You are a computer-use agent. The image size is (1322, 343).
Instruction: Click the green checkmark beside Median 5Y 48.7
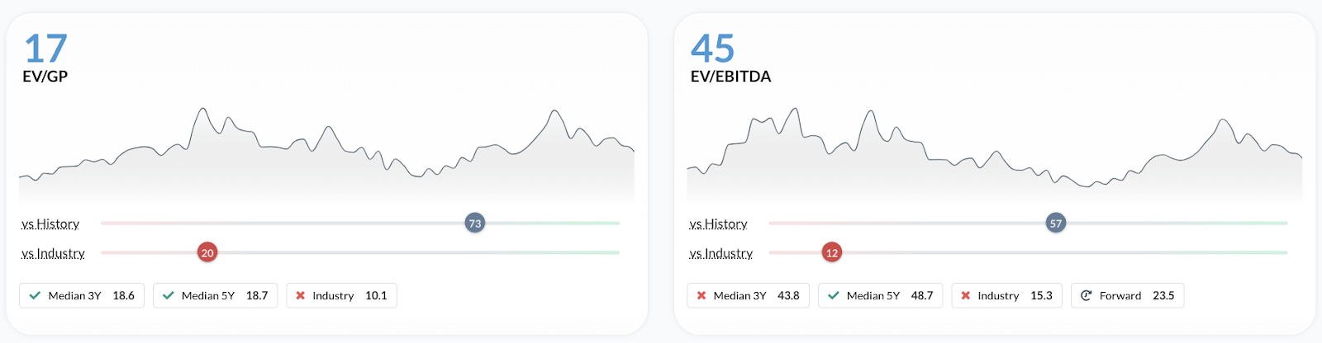point(834,295)
